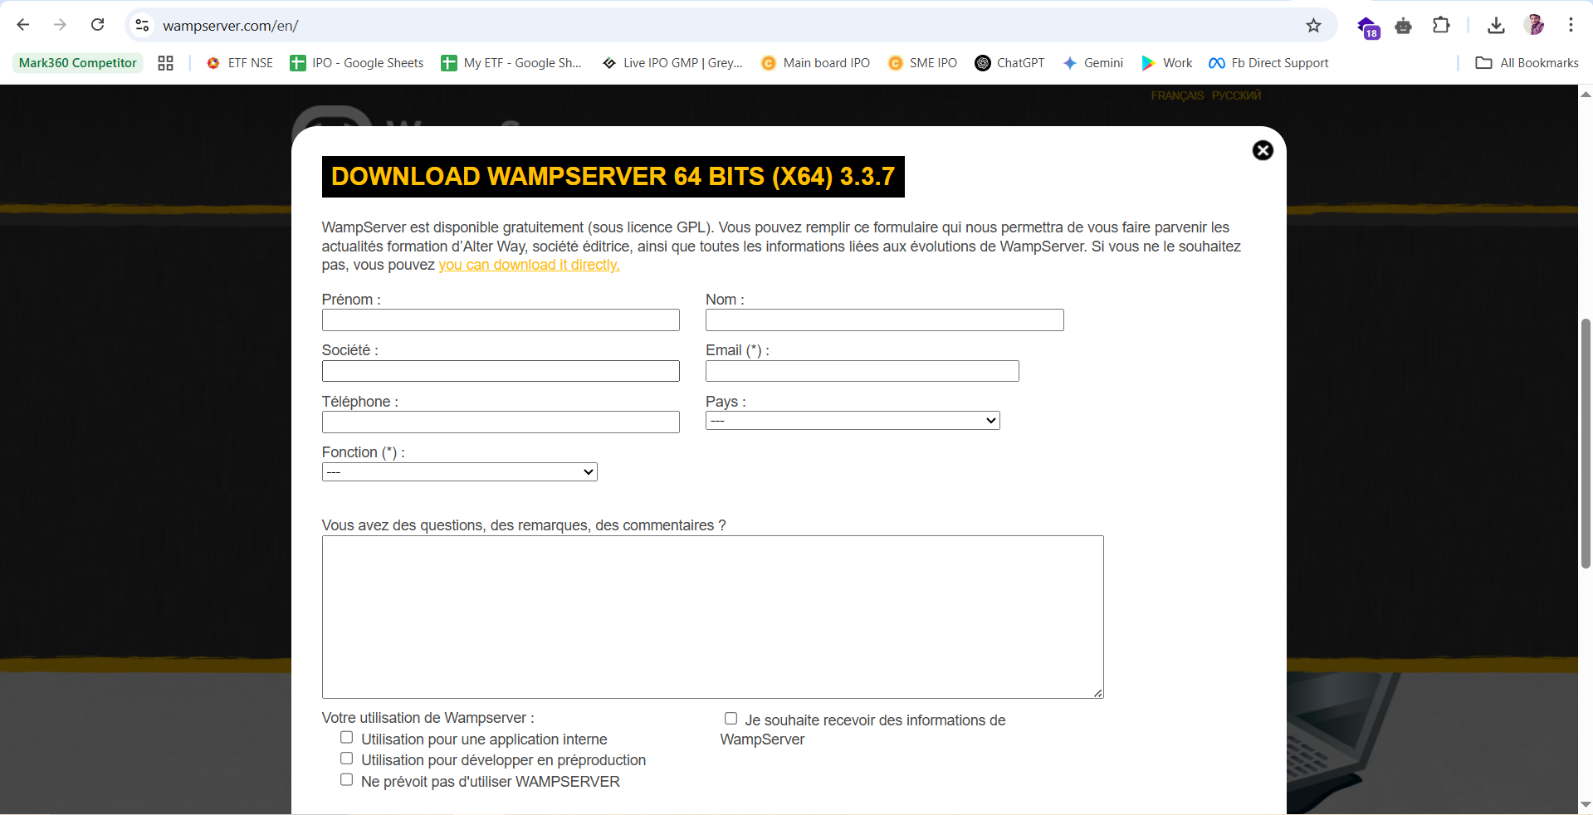Image resolution: width=1593 pixels, height=815 pixels.
Task: Switch site language to FRANÇAIS
Action: coord(1176,95)
